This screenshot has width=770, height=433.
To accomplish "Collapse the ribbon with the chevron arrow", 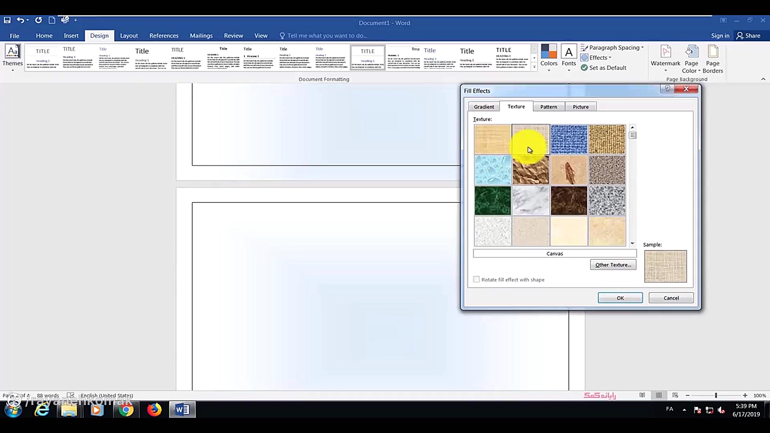I will click(x=763, y=79).
